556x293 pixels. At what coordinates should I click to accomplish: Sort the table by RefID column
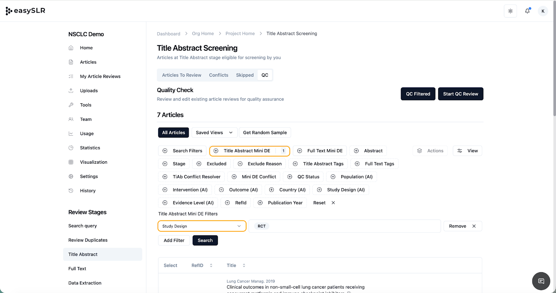tap(202, 265)
